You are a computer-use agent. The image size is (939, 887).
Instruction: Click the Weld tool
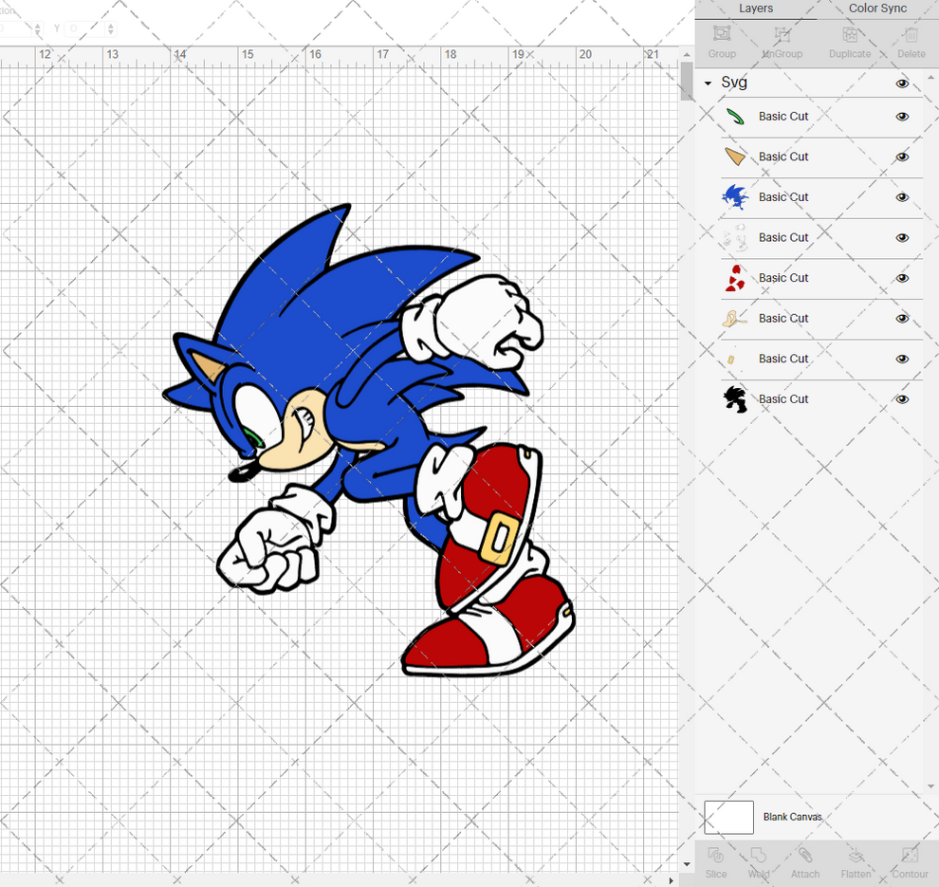point(758,861)
